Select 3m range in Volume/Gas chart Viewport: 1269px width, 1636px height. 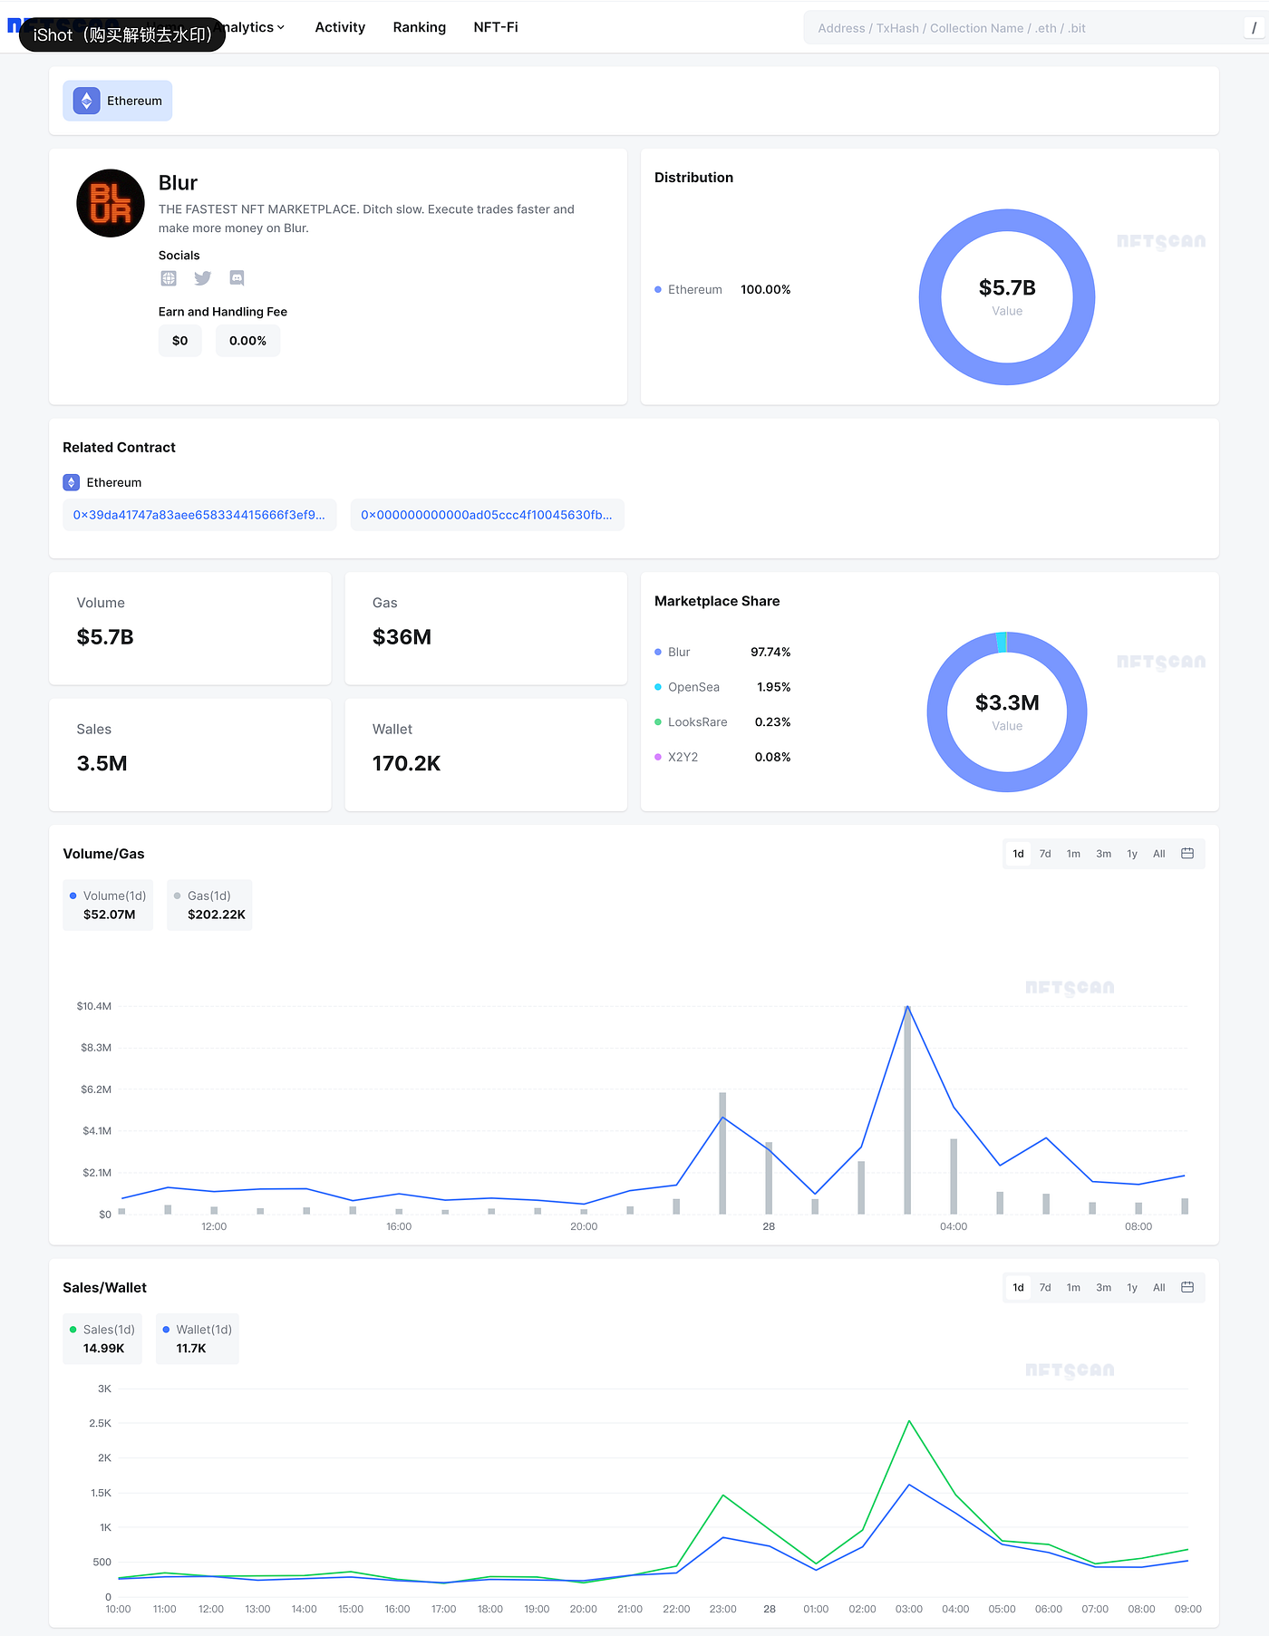1103,854
